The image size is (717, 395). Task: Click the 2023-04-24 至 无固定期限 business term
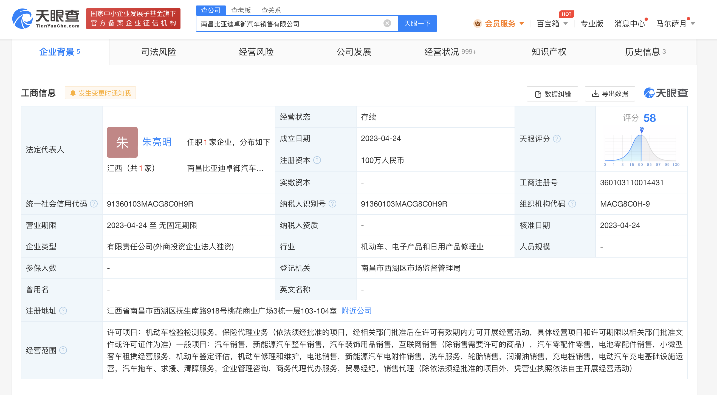pyautogui.click(x=152, y=225)
